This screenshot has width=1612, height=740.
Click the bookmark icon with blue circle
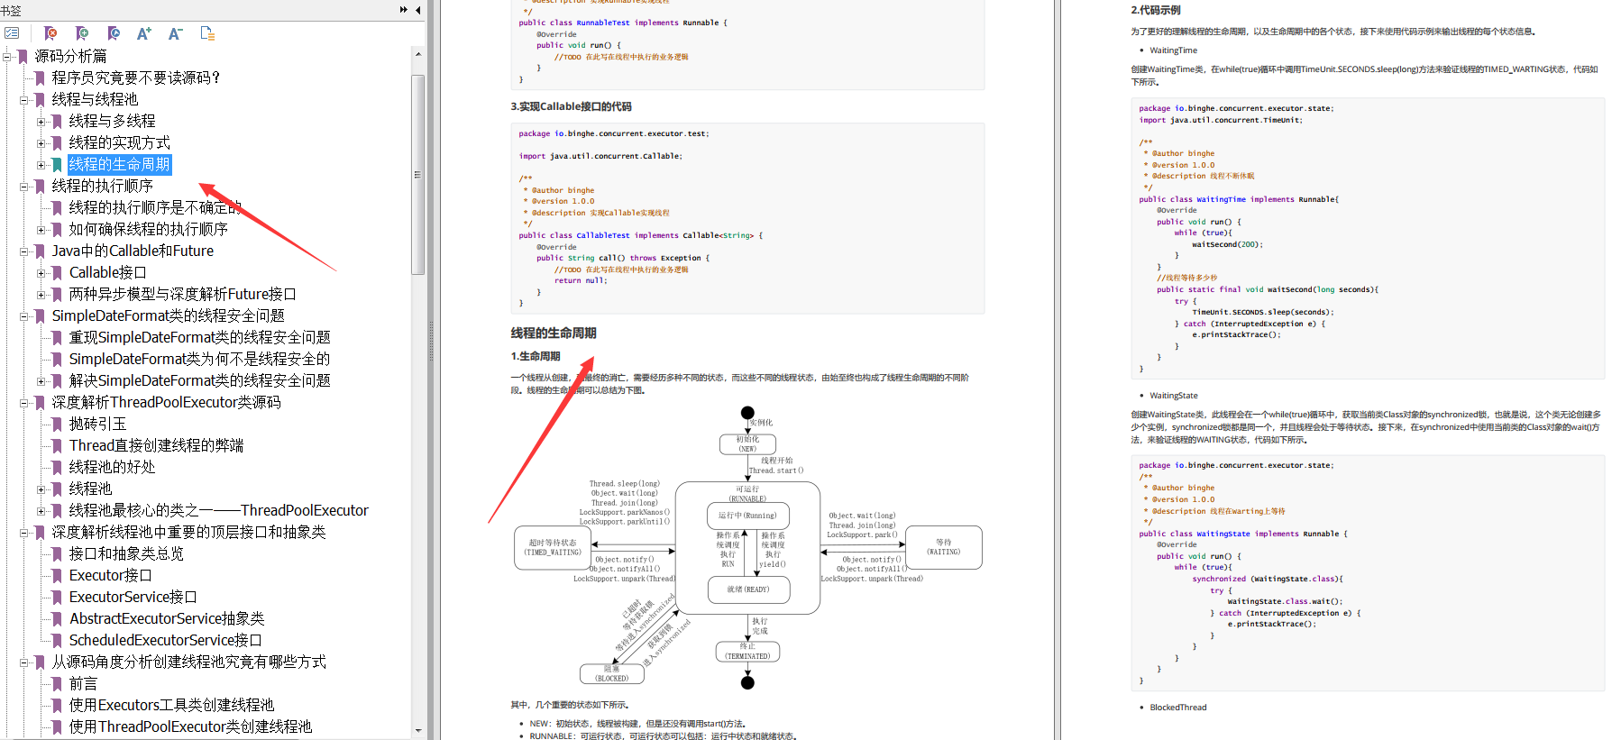tap(114, 33)
